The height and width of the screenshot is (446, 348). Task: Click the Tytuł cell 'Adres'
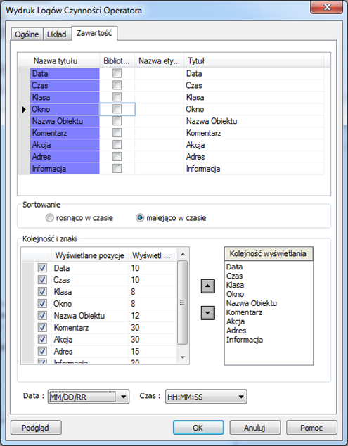(254, 157)
